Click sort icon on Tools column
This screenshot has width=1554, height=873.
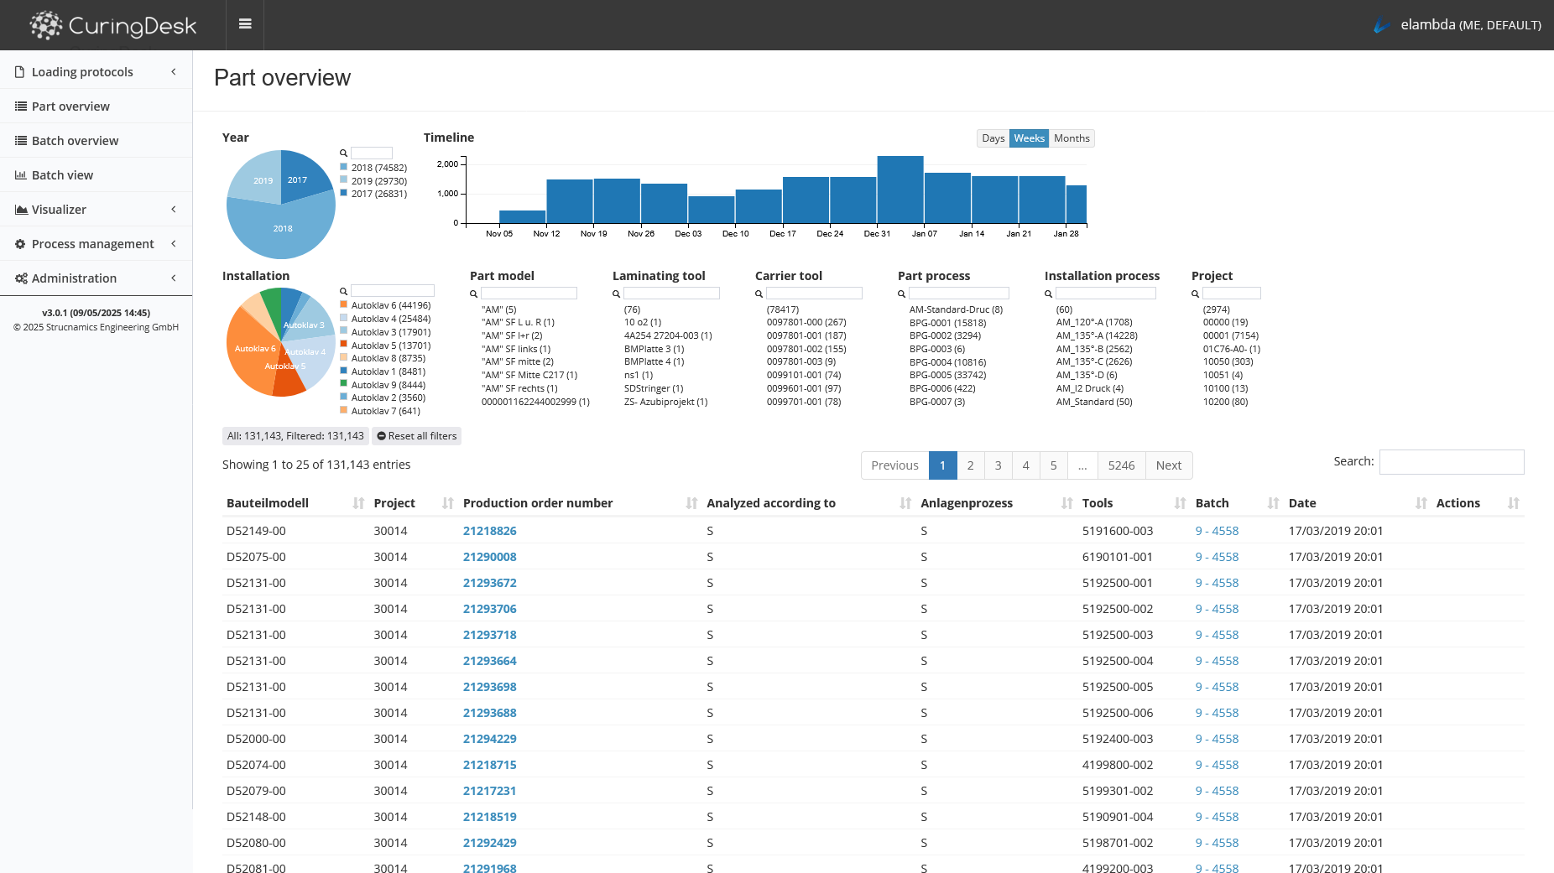tap(1180, 503)
